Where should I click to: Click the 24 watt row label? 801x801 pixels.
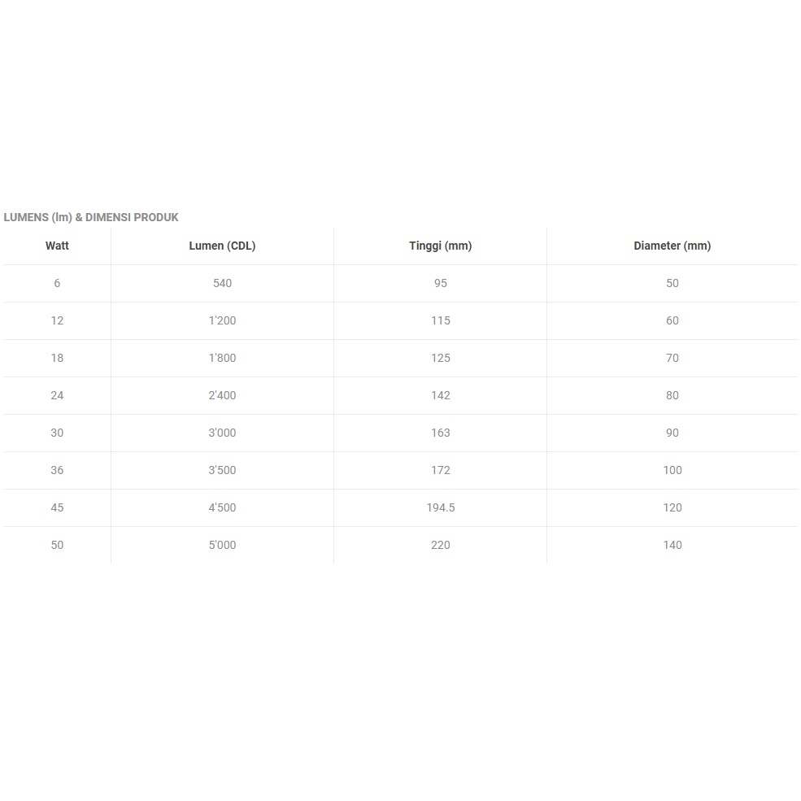pyautogui.click(x=57, y=395)
